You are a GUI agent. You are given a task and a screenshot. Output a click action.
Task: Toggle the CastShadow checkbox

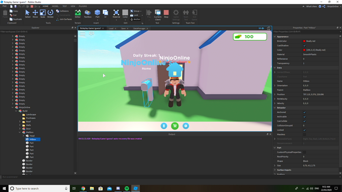click(x=304, y=46)
